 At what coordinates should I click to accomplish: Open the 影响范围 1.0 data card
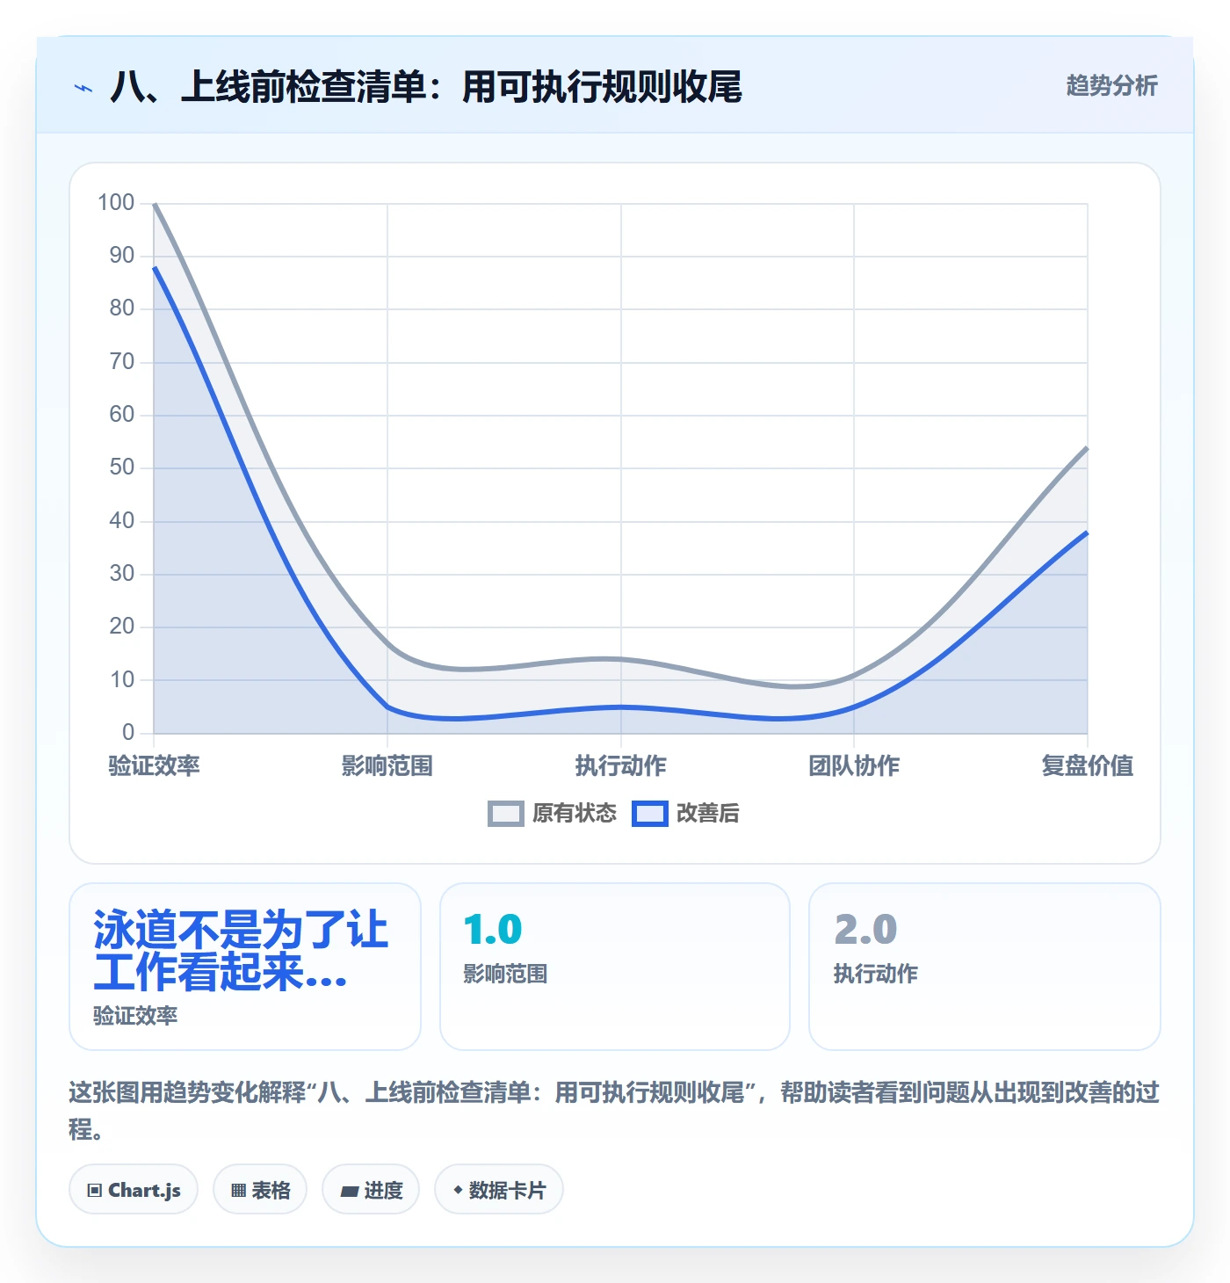tap(615, 967)
